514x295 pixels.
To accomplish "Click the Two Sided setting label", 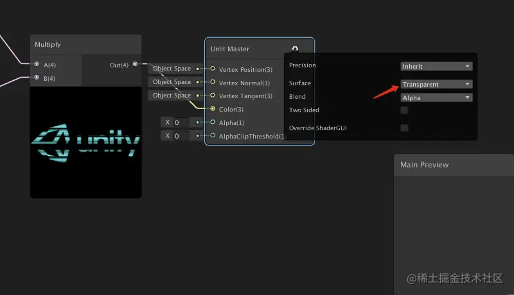I will pyautogui.click(x=304, y=110).
